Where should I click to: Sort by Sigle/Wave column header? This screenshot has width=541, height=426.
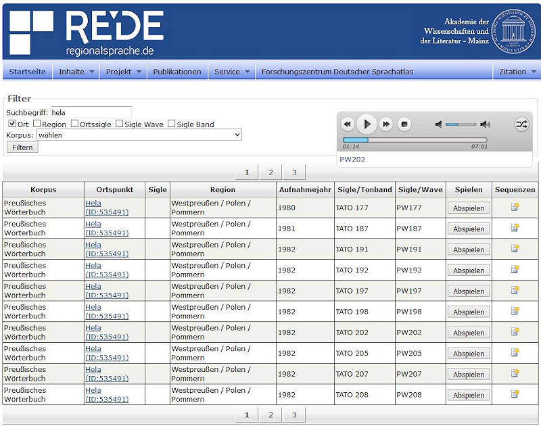pyautogui.click(x=420, y=189)
